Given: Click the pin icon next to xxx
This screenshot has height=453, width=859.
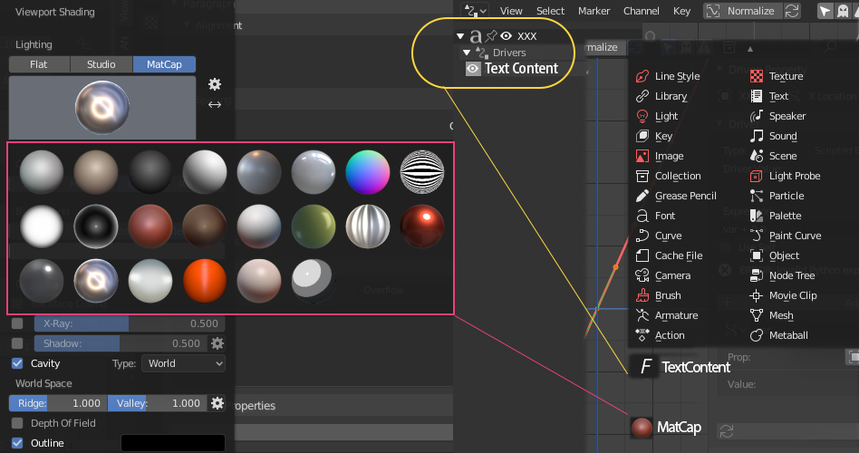Looking at the screenshot, I should click(x=491, y=35).
